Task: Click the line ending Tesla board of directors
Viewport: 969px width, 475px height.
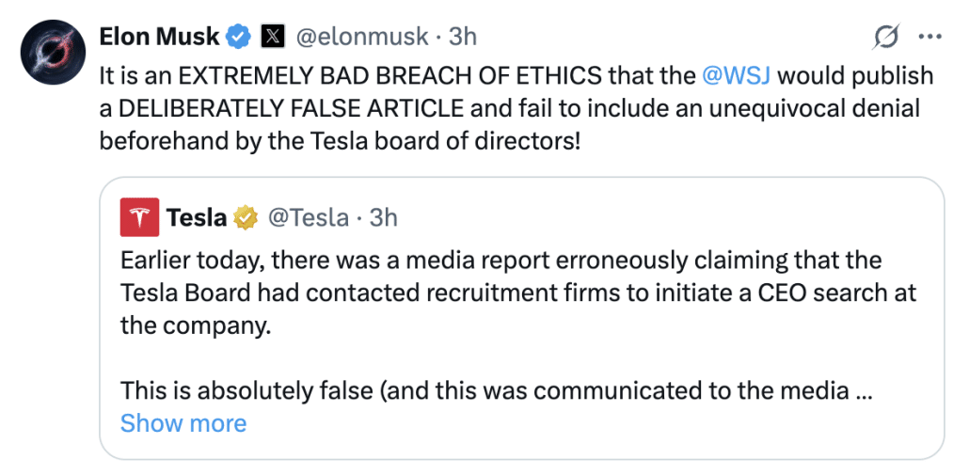Action: tap(340, 141)
